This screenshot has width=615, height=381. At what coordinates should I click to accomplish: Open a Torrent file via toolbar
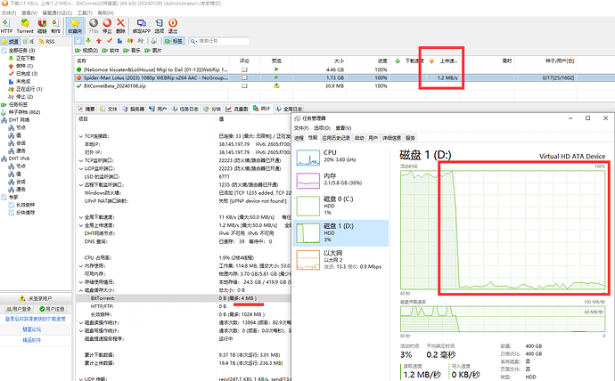point(25,26)
